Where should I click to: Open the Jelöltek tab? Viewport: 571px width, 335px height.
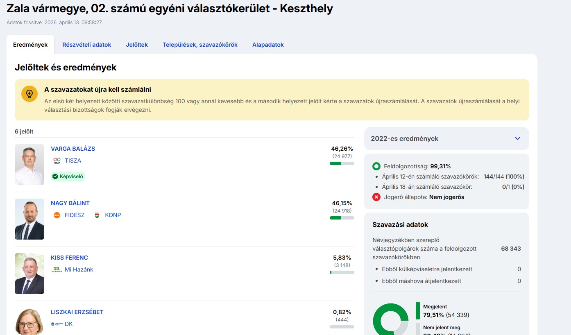[137, 45]
